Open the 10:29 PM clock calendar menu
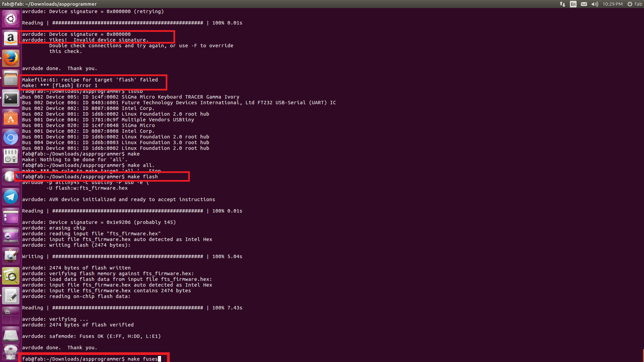Viewport: 644px width, 362px height. [612, 4]
